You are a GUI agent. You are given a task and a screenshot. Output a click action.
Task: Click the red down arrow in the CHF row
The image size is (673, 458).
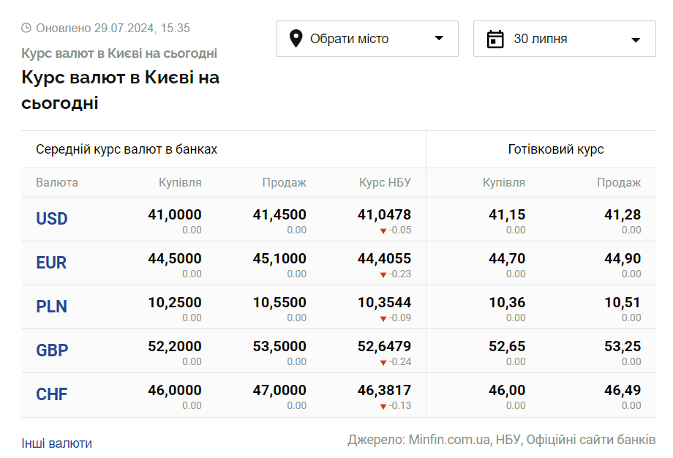[383, 407]
